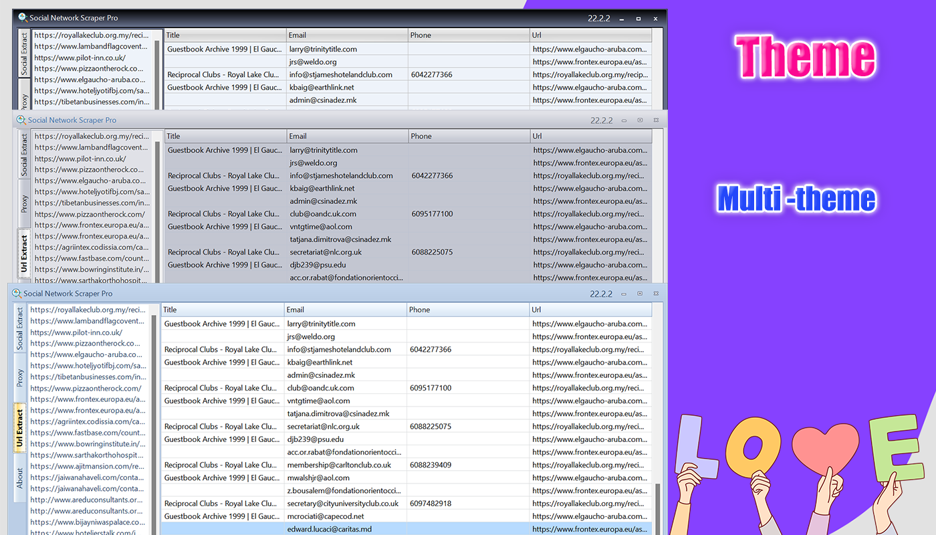Click the z.bousalem@fondationorientocci... cell

click(x=345, y=491)
